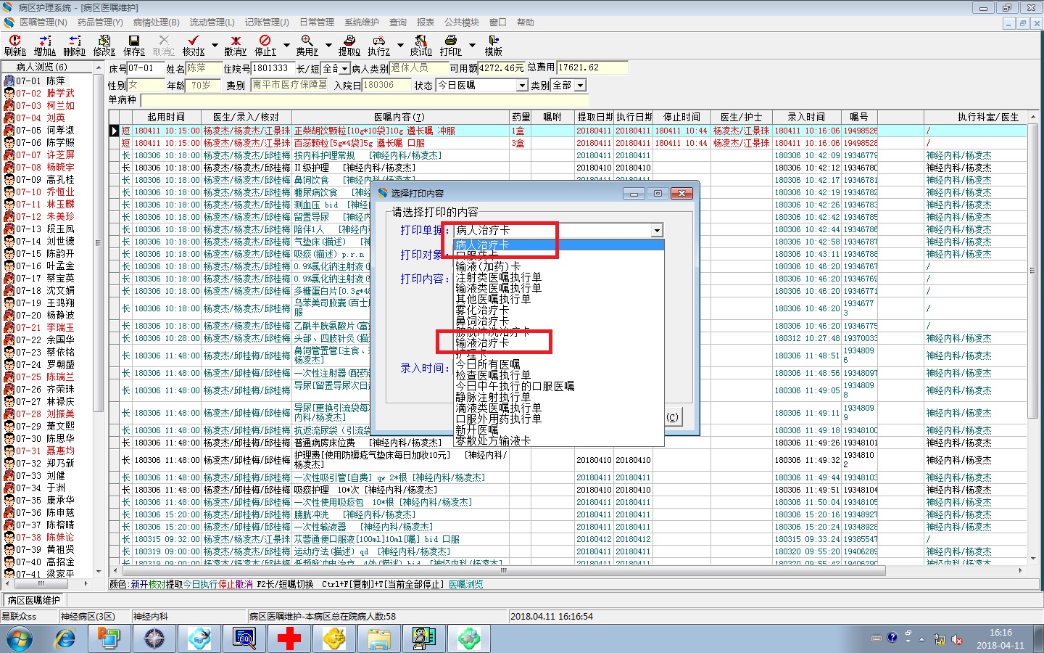The image size is (1044, 653).
Task: Expand the 费用F dropdown arrow
Action: click(x=328, y=45)
